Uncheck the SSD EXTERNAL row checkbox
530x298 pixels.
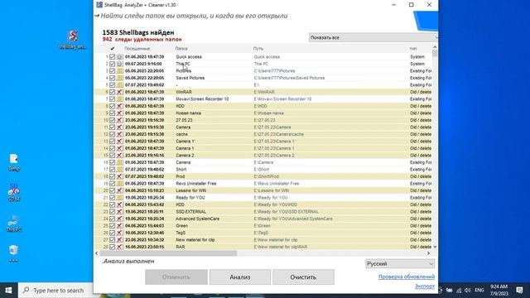113,212
